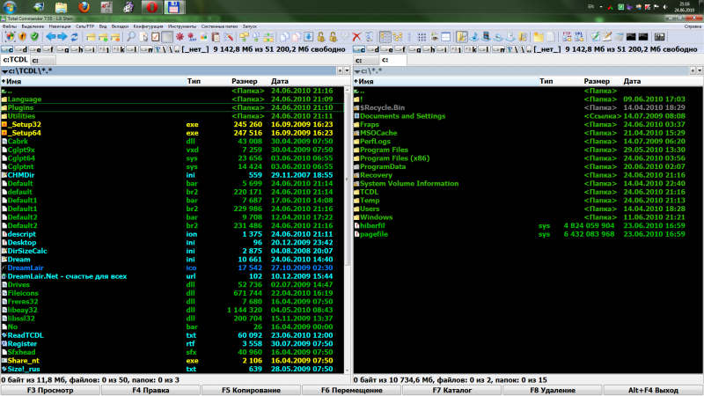This screenshot has height=396, width=704.
Task: Click the magnifying glass search icon
Action: click(x=131, y=37)
